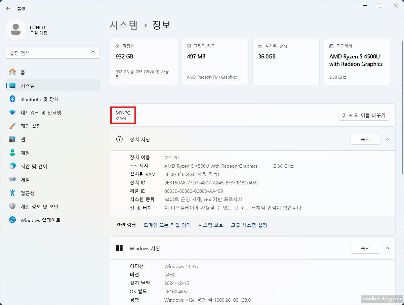Image resolution: width=404 pixels, height=305 pixels.
Task: Click the Windows 사양 logo icon
Action: [119, 248]
